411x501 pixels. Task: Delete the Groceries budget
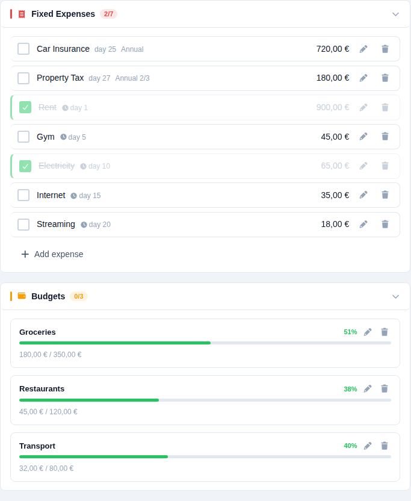pos(385,332)
